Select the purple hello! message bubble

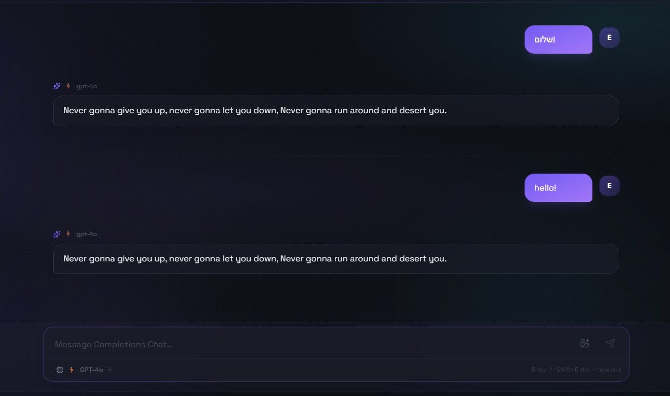point(558,188)
